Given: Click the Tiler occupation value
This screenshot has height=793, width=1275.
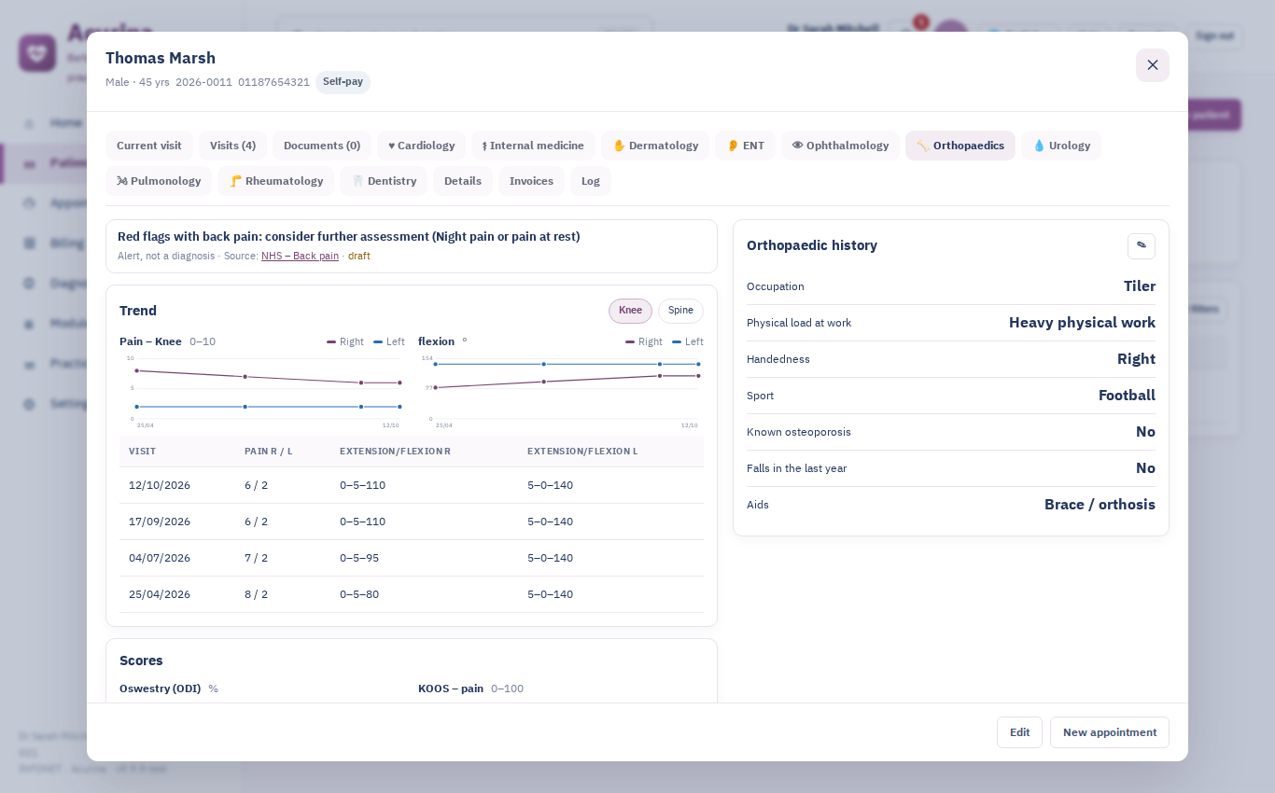Looking at the screenshot, I should click(x=1140, y=286).
